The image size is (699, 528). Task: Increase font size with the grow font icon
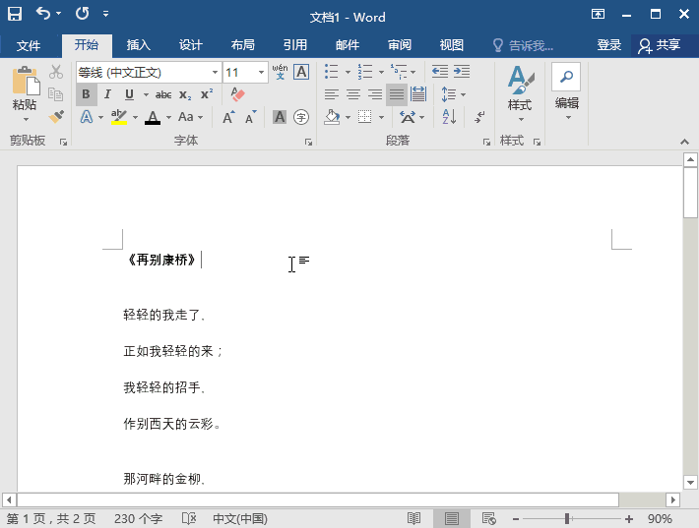coord(228,117)
